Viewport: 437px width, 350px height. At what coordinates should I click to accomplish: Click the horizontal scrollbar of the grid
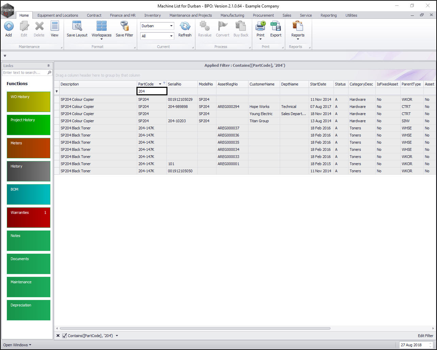195,328
